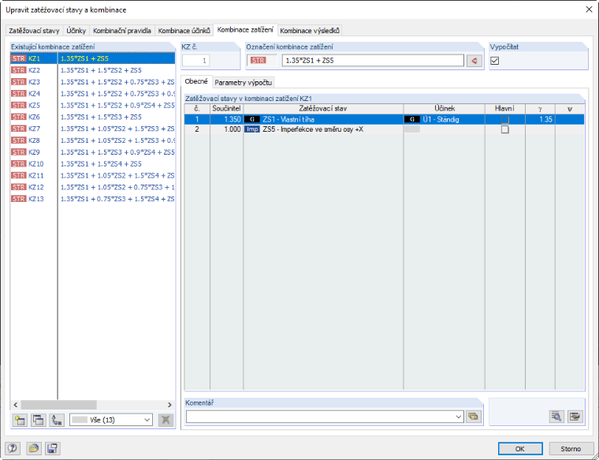599x460 pixels.
Task: Select combination KZ13 in the list
Action: [93, 199]
